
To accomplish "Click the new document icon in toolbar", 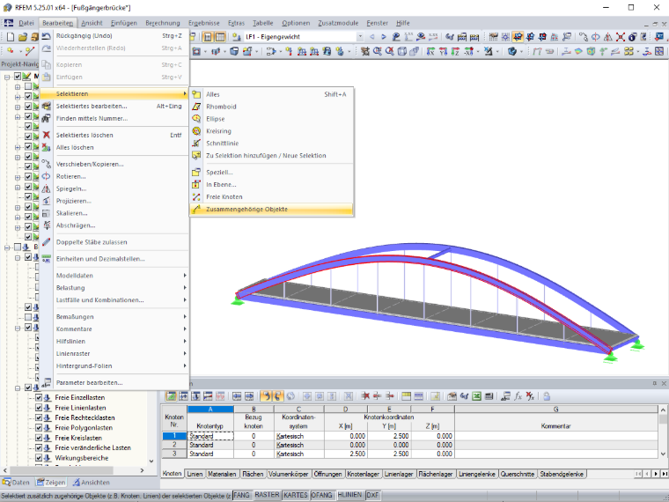I will tap(11, 37).
